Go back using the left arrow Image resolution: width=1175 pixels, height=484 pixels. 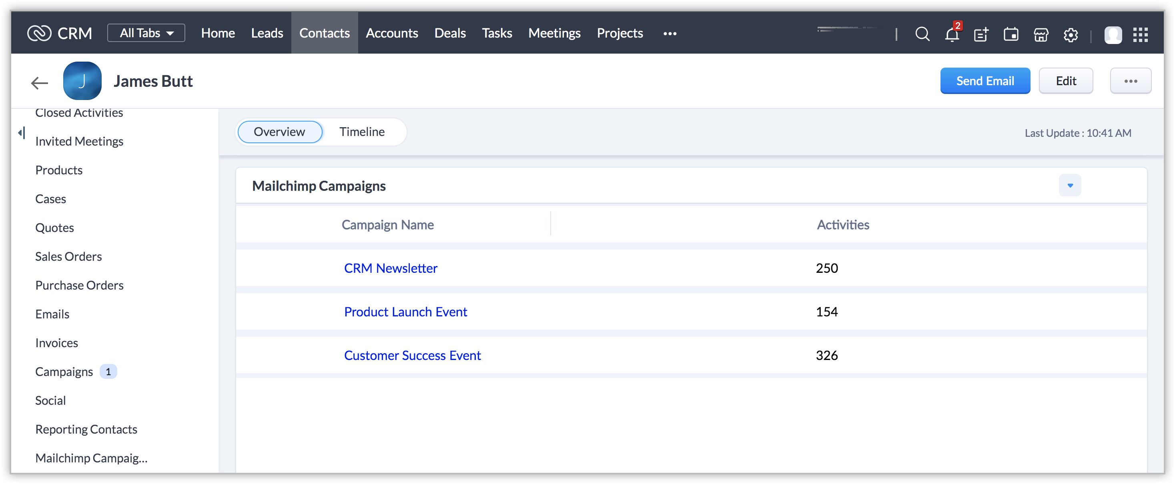[40, 82]
